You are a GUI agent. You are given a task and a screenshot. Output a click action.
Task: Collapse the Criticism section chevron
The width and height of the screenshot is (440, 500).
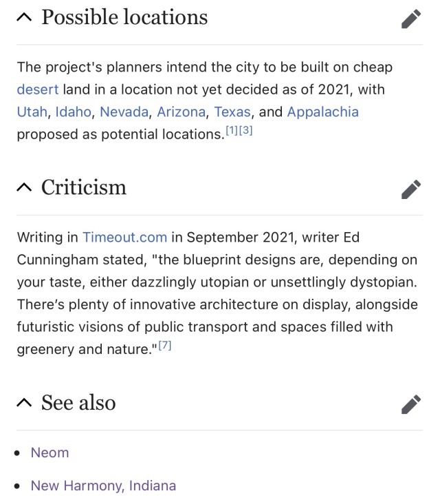click(x=24, y=188)
